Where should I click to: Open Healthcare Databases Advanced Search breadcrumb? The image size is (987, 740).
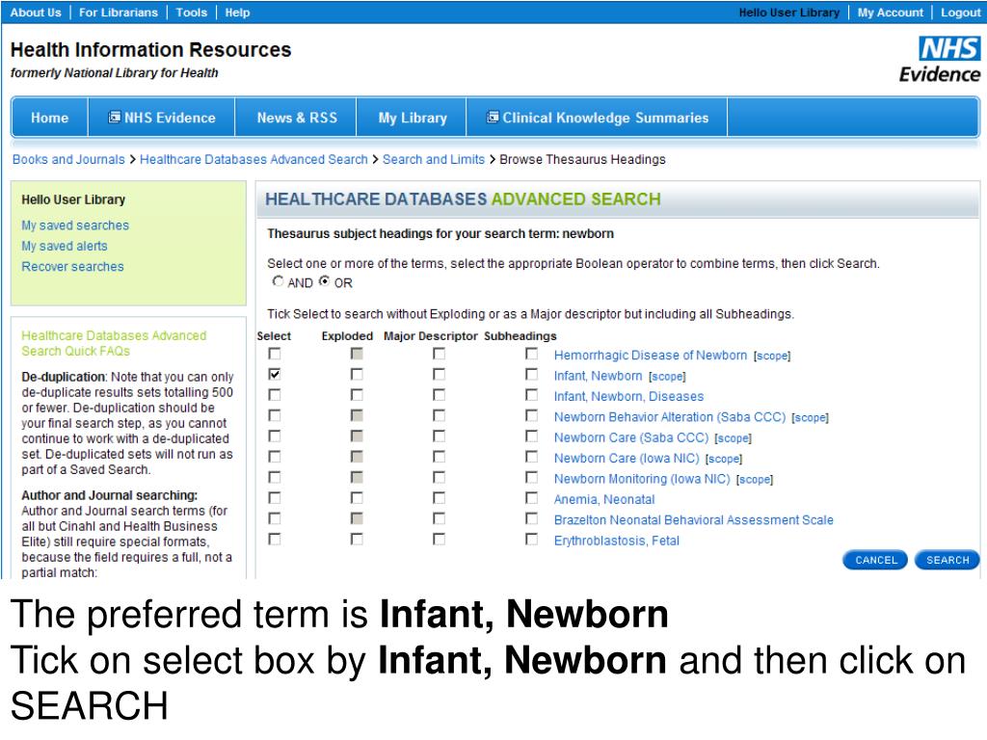[253, 159]
